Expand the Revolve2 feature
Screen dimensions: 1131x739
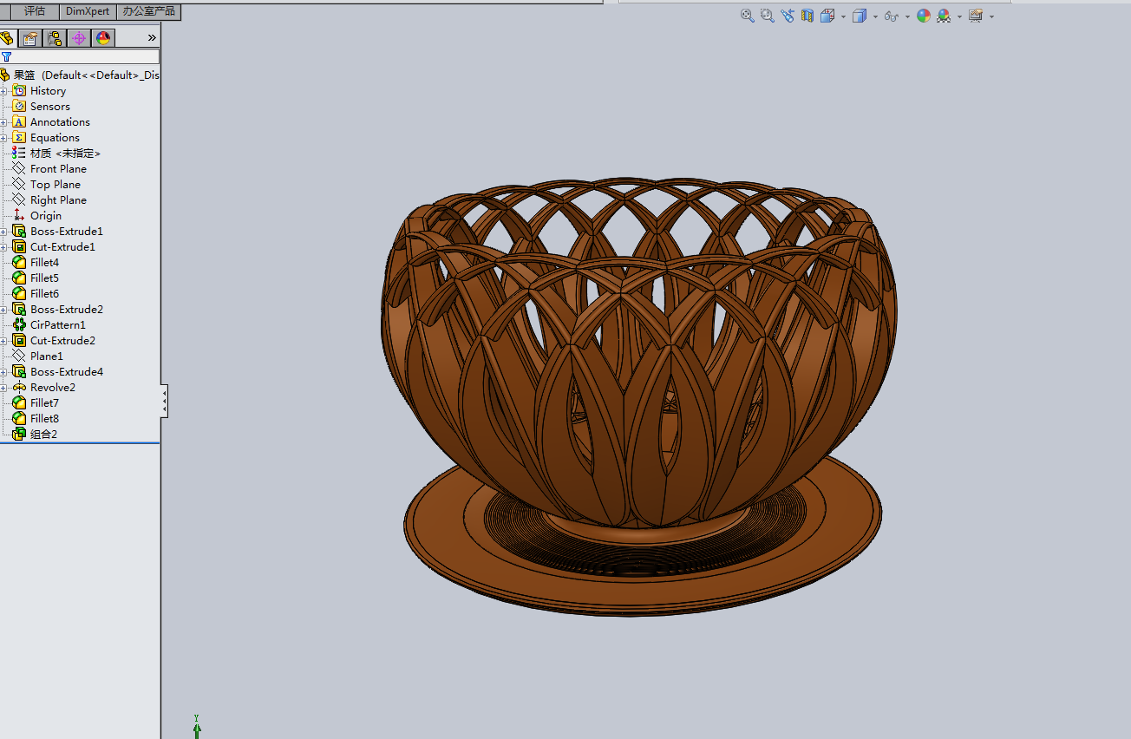[3, 388]
